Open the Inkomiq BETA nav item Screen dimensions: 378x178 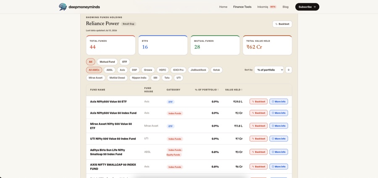coord(267,7)
